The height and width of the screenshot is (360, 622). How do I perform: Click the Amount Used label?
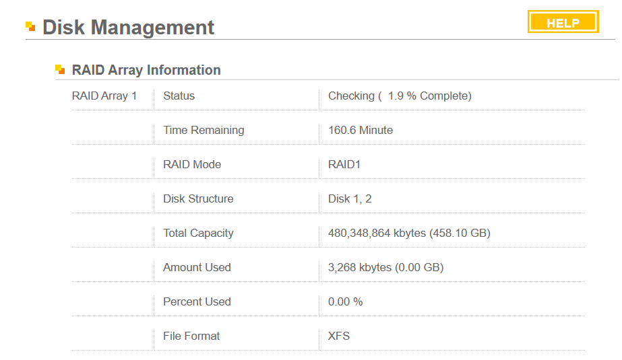(197, 267)
